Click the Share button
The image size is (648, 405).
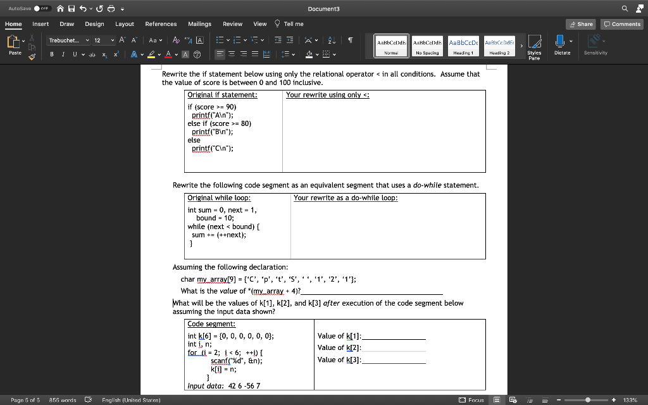pos(580,23)
